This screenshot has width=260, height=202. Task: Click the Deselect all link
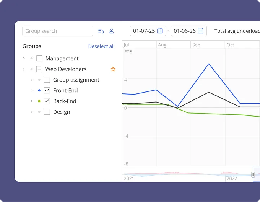tap(101, 46)
